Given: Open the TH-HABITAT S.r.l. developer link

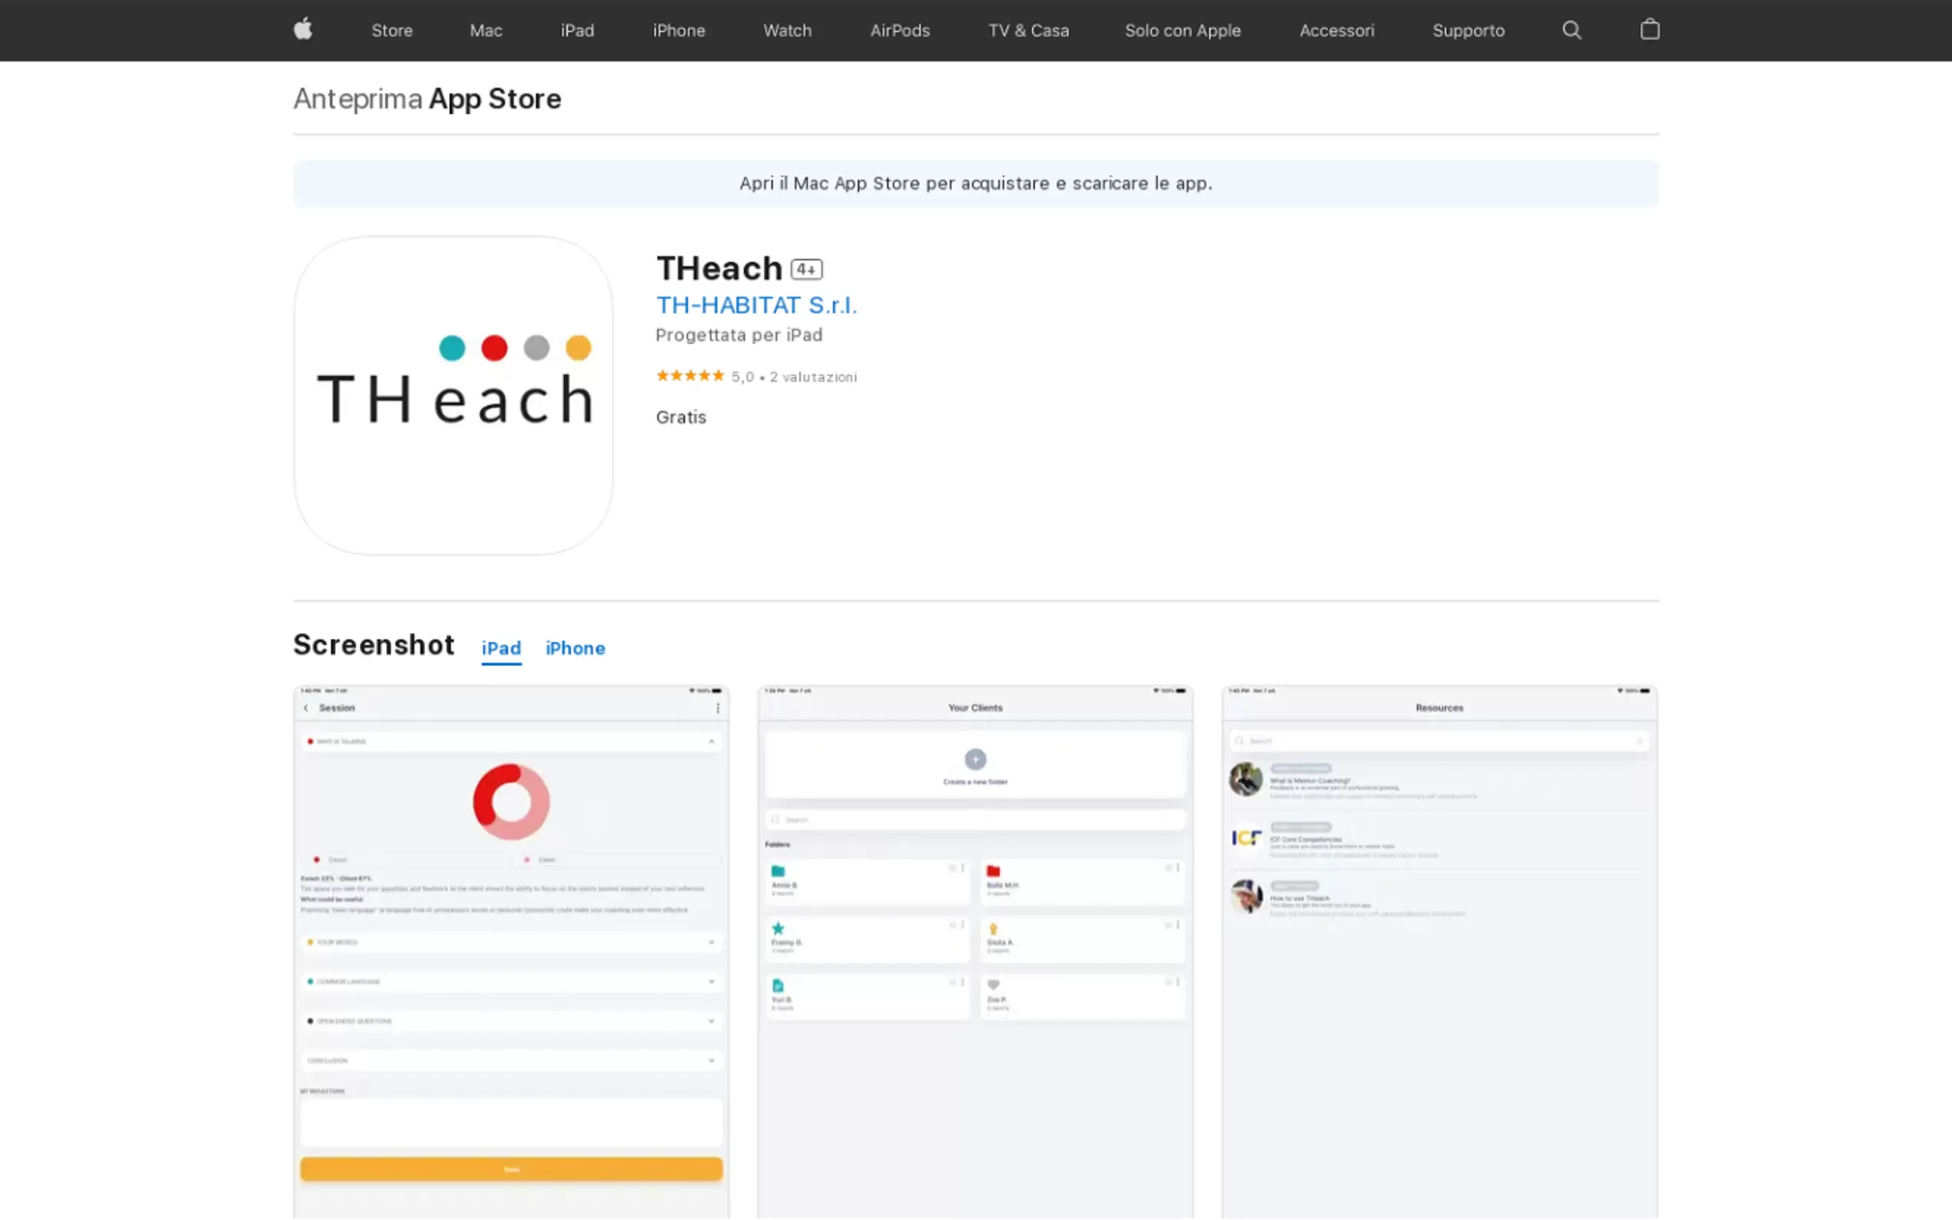Looking at the screenshot, I should tap(756, 305).
